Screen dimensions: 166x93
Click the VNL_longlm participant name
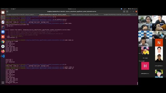pyautogui.click(x=142, y=61)
